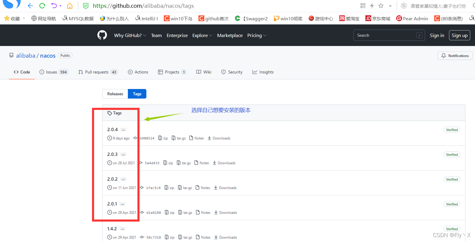Screen dimensions: 475x241
Task: Go to the browser home page icon
Action: [70, 6]
